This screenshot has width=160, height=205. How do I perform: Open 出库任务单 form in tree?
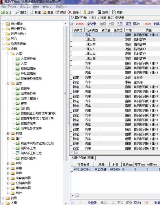coord(28,93)
